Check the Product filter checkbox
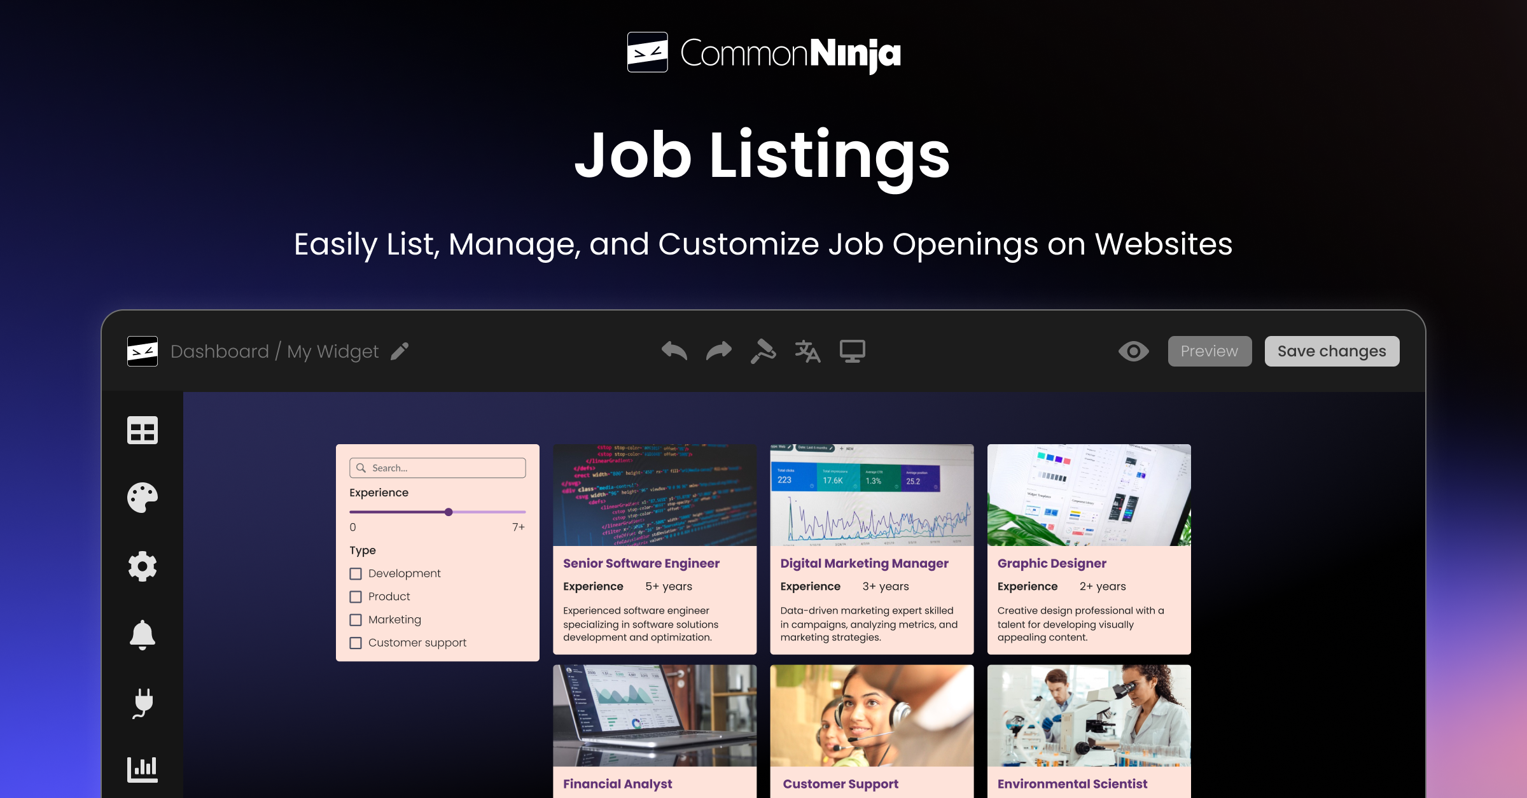The image size is (1527, 798). (x=356, y=596)
